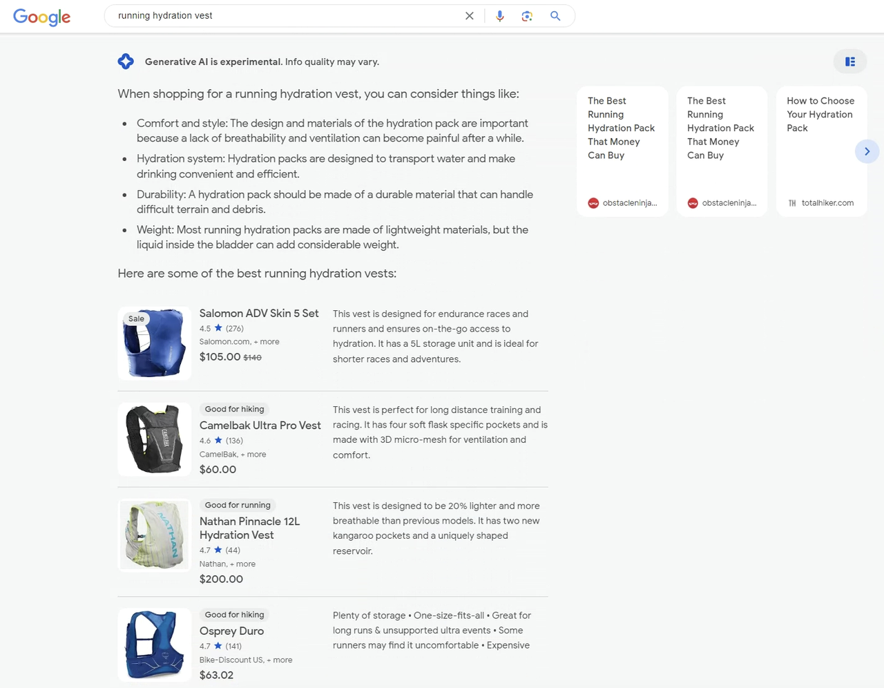Screen dimensions: 884x688
Task: Click the Osprey Duro pros and cons text
Action: click(x=432, y=631)
